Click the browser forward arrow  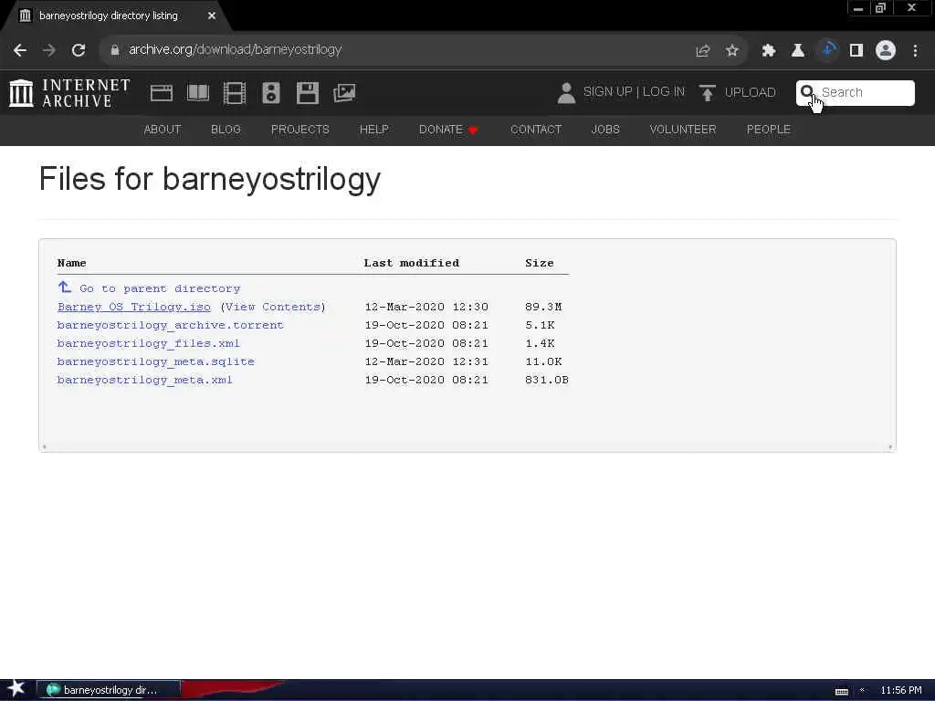click(49, 50)
